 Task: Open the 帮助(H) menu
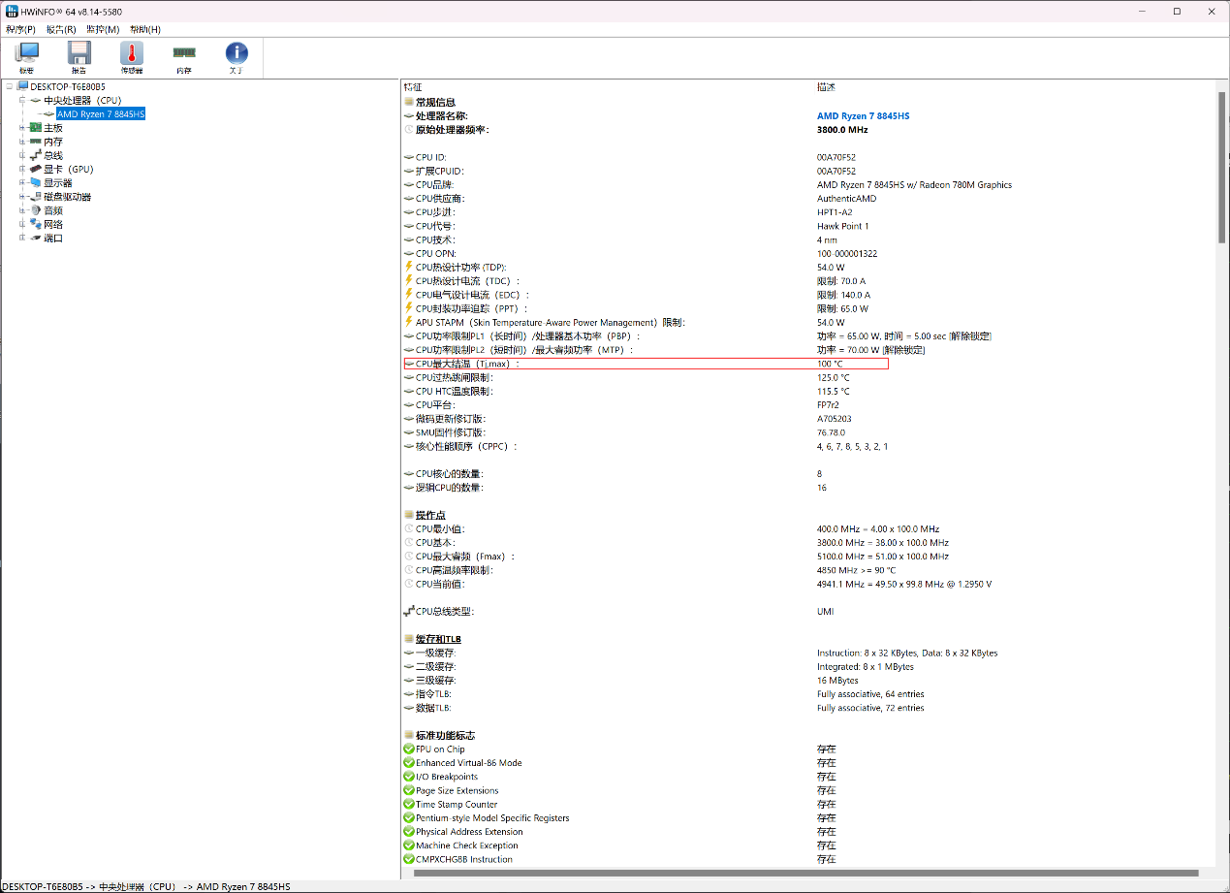pyautogui.click(x=144, y=29)
